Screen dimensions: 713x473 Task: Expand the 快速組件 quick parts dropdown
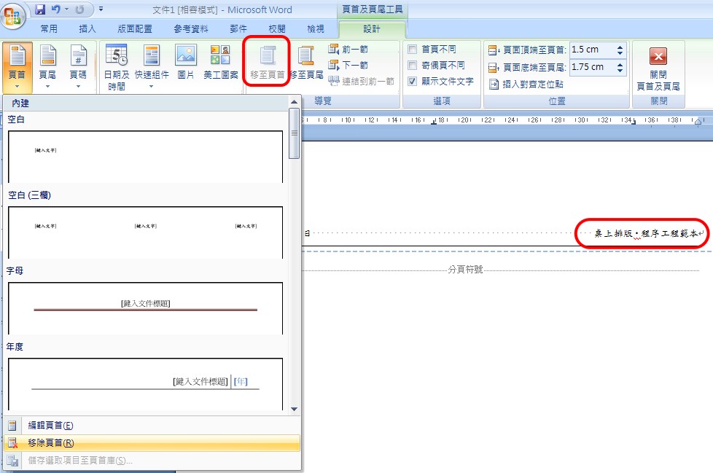(x=152, y=67)
